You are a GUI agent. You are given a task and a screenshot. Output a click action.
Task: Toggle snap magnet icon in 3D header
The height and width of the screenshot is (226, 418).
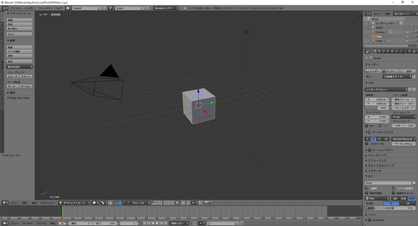pyautogui.click(x=189, y=203)
